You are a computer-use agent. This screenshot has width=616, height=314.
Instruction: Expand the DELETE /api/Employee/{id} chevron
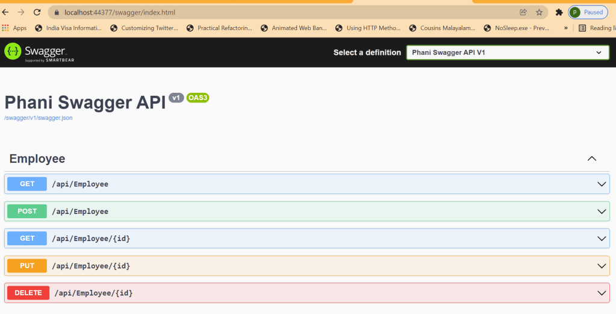(x=600, y=293)
